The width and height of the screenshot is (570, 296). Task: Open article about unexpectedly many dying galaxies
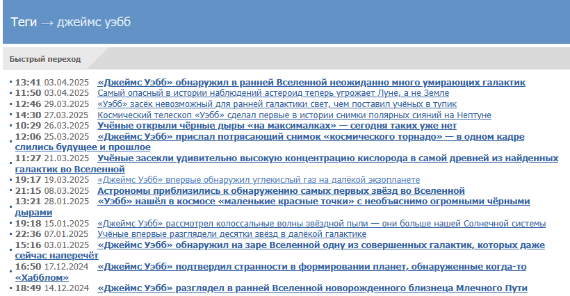[311, 83]
